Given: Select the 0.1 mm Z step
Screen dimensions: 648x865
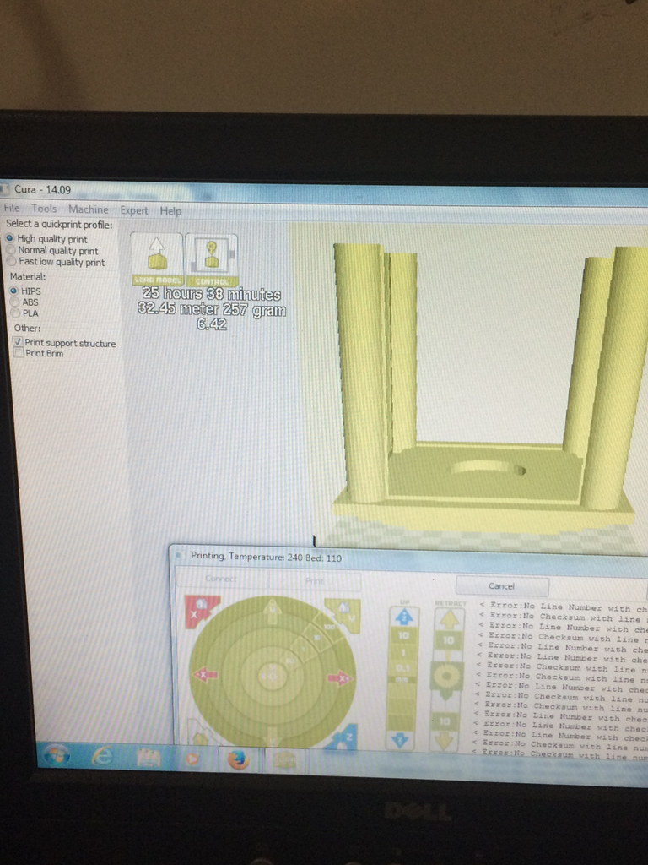Looking at the screenshot, I should pos(402,668).
